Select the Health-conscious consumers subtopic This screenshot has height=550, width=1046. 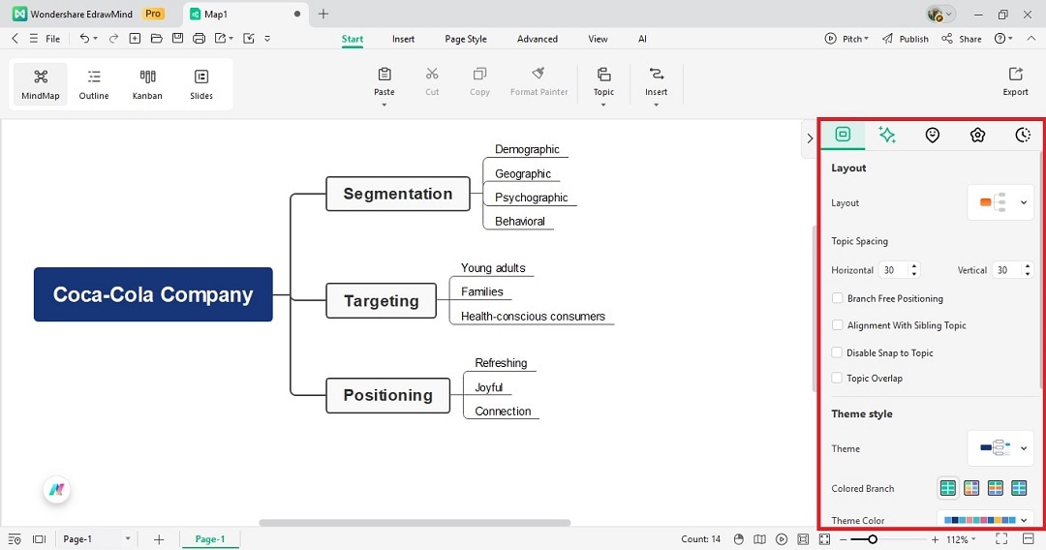[533, 316]
